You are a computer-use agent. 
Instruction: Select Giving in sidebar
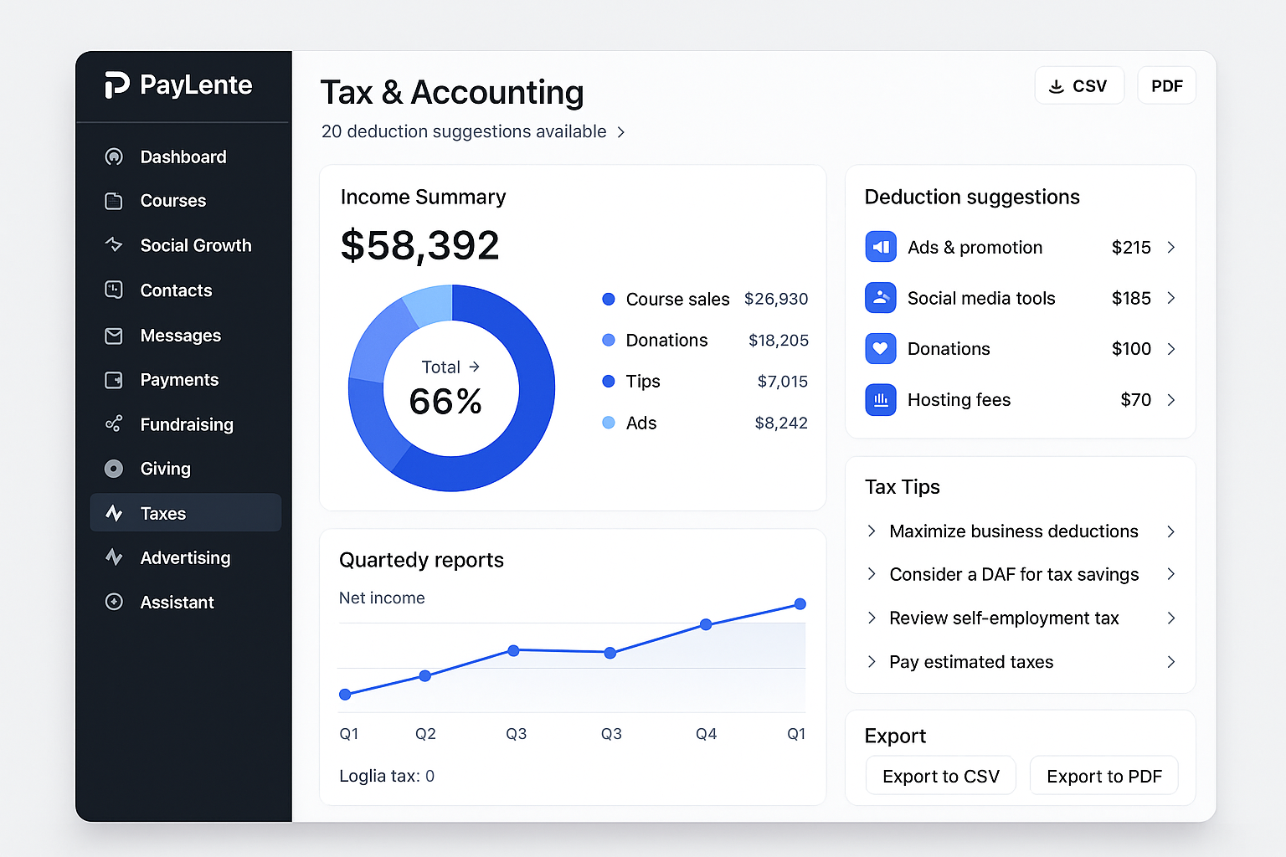point(185,469)
